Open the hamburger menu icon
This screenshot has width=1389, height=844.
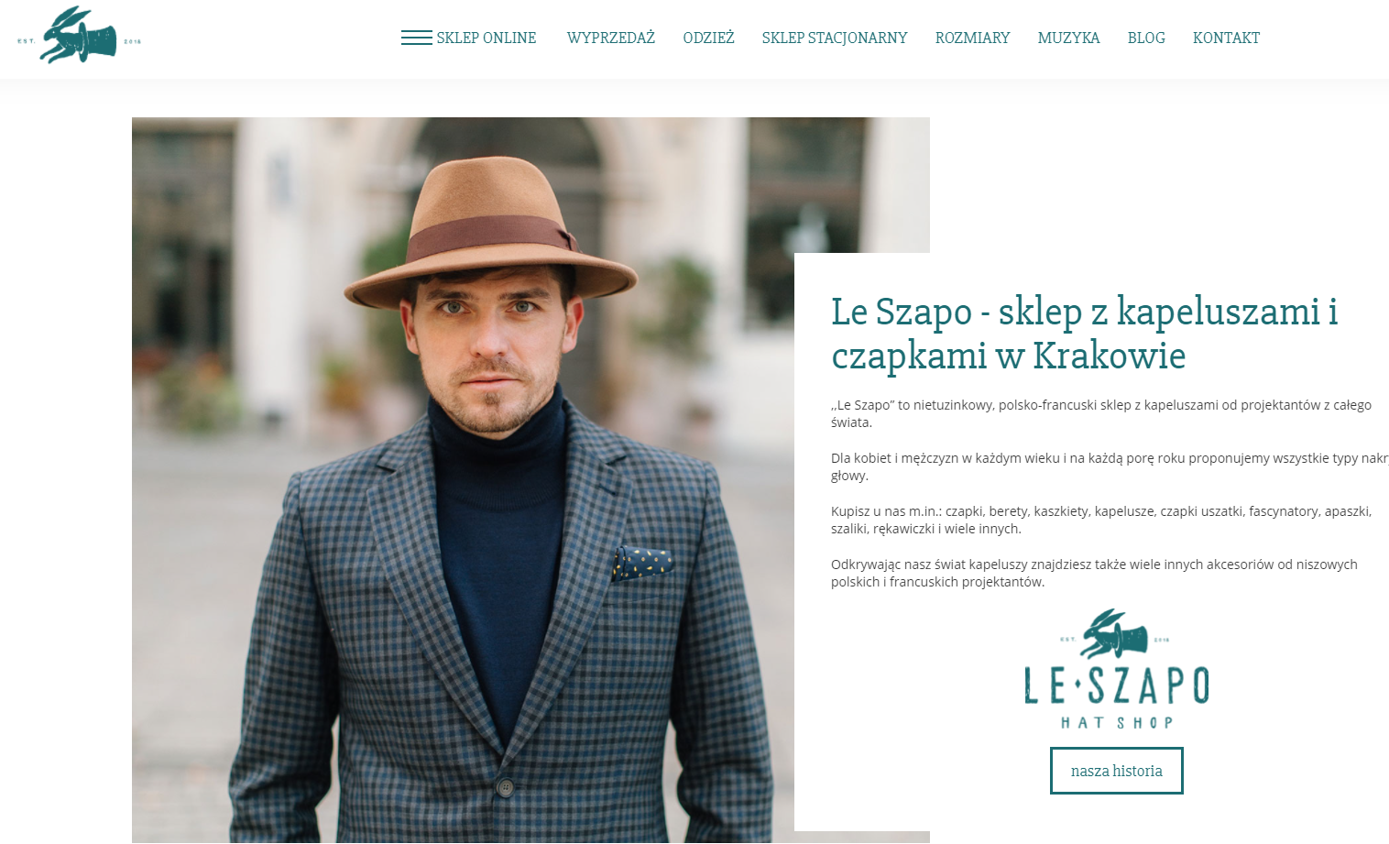pyautogui.click(x=417, y=38)
